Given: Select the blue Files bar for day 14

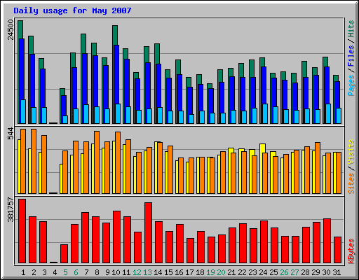Looking at the screenshot, I should (x=158, y=86).
